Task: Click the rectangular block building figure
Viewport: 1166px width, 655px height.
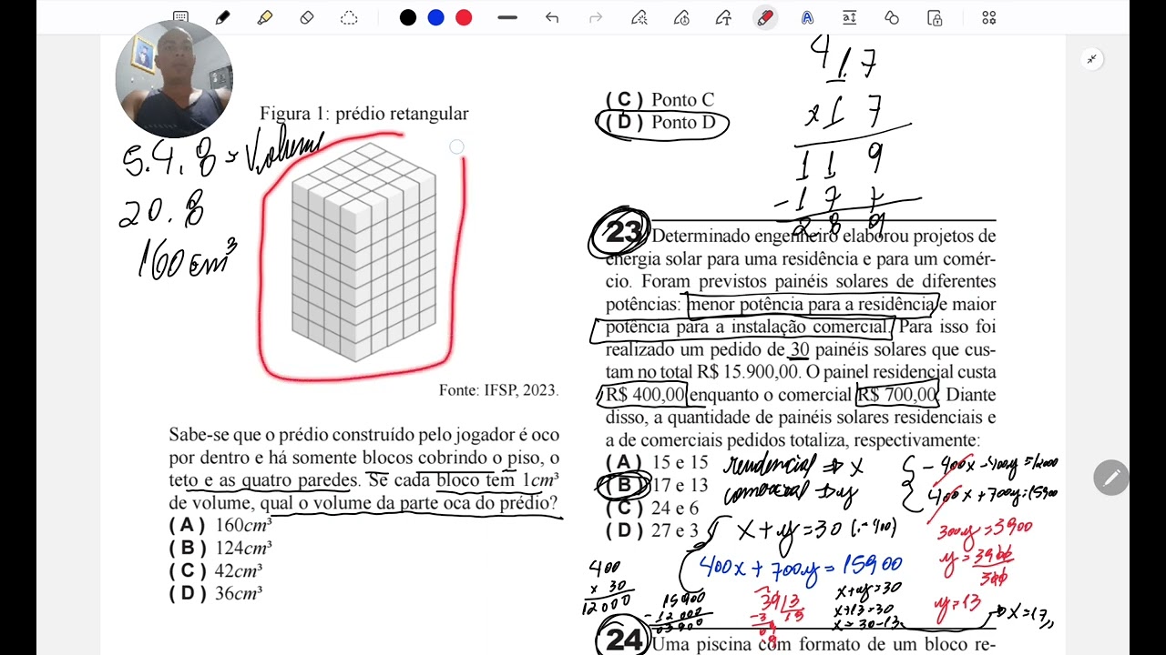Action: coord(363,252)
